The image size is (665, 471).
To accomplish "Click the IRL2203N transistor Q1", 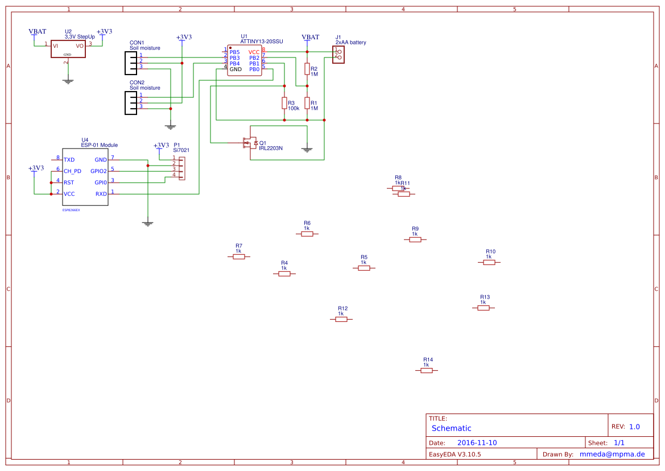I will click(250, 142).
